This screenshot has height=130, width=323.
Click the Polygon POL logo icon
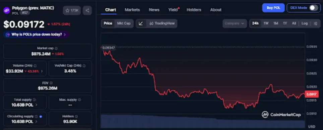(x=6, y=10)
